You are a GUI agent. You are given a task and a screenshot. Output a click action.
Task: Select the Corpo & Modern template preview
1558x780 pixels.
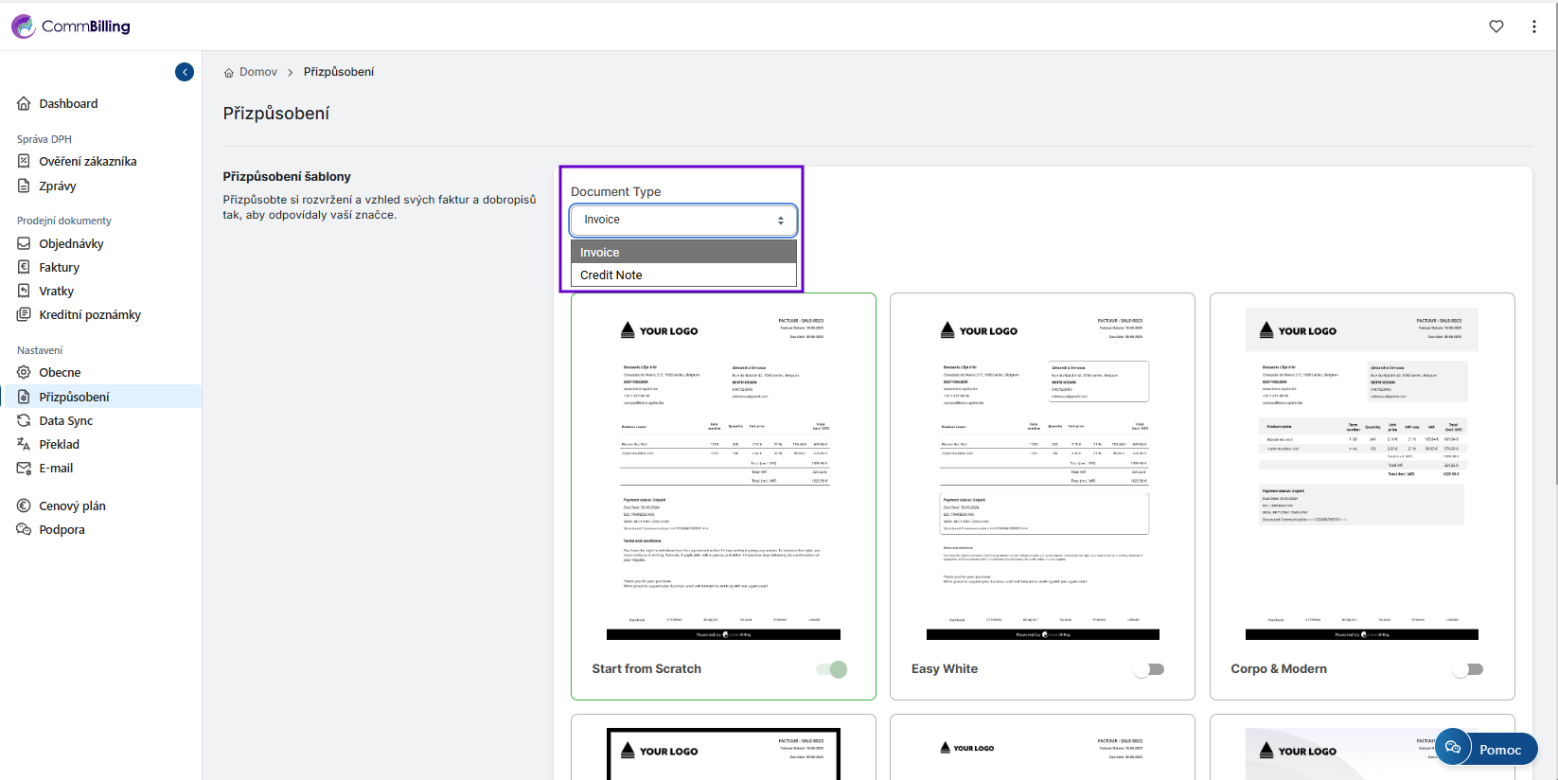1361,473
